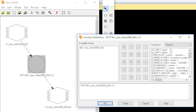Screen dimensions: 196x112
Task: Click the functions list horizontal scrollbar thumb
Action: coord(159,80)
